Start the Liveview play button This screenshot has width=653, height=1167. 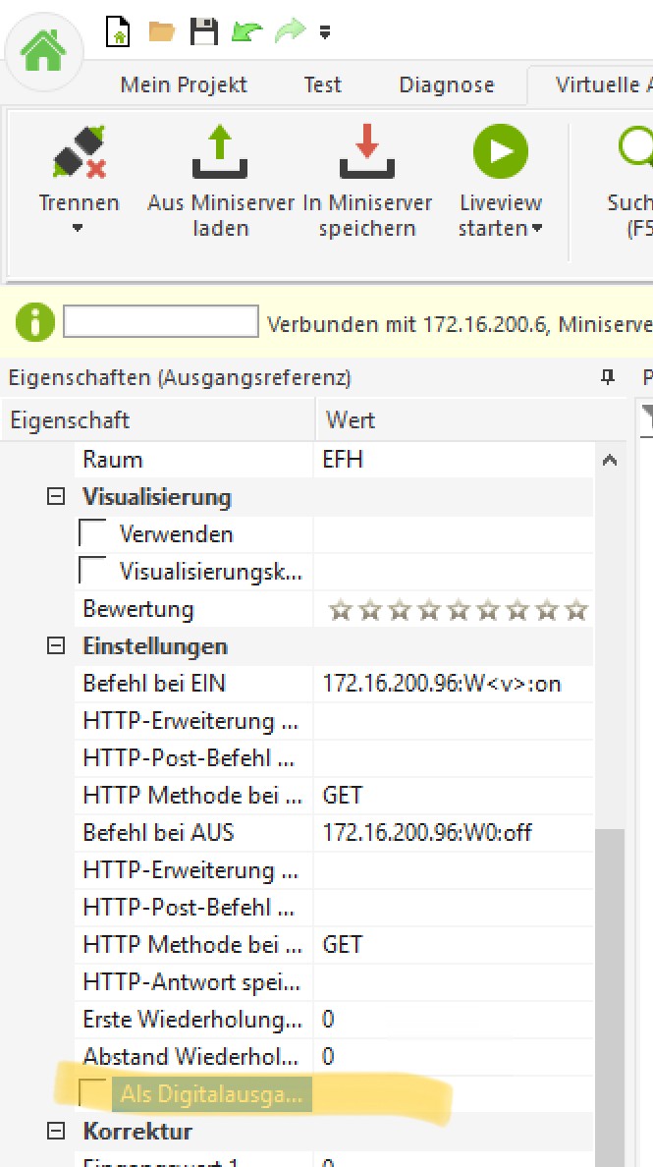click(501, 152)
